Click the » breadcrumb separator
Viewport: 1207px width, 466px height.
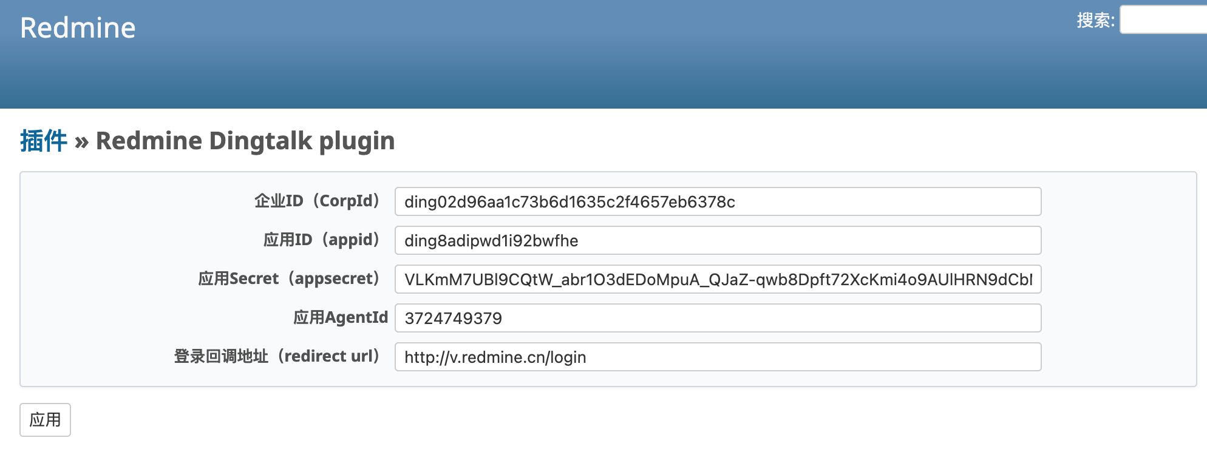point(81,142)
